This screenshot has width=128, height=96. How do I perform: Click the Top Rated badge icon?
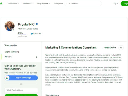pyautogui.click(x=32, y=34)
